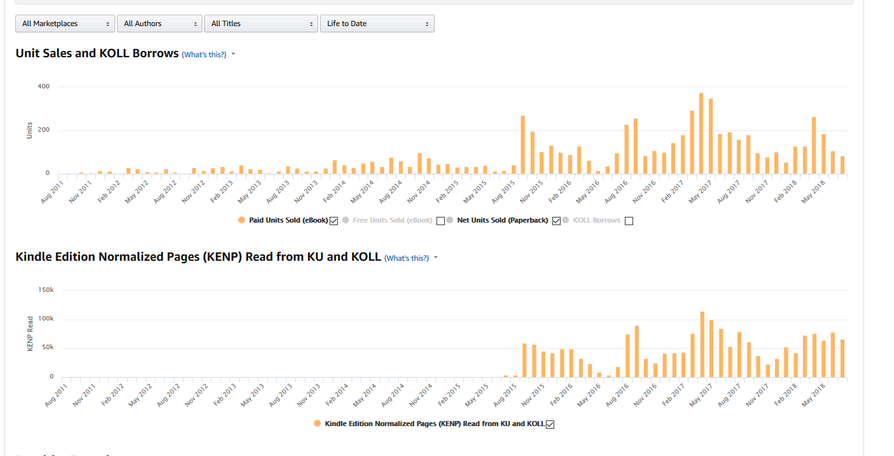This screenshot has width=894, height=456.
Task: Open the All Authors dropdown
Action: point(160,24)
